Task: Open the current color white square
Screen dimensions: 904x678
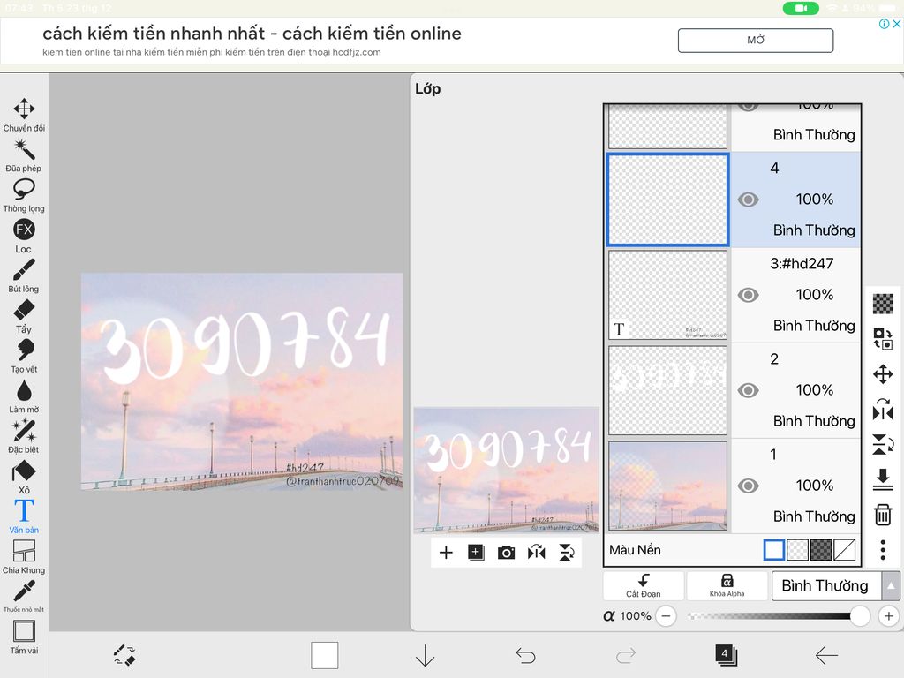Action: pyautogui.click(x=325, y=656)
